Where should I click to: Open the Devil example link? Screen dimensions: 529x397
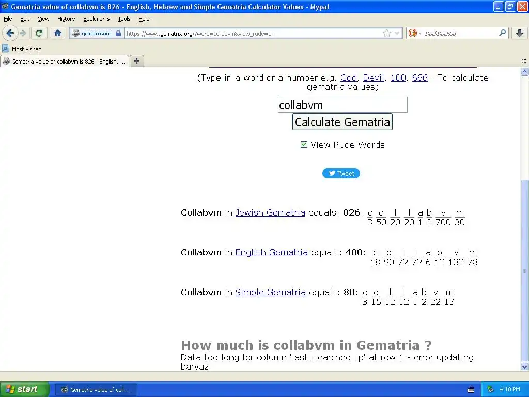click(373, 78)
